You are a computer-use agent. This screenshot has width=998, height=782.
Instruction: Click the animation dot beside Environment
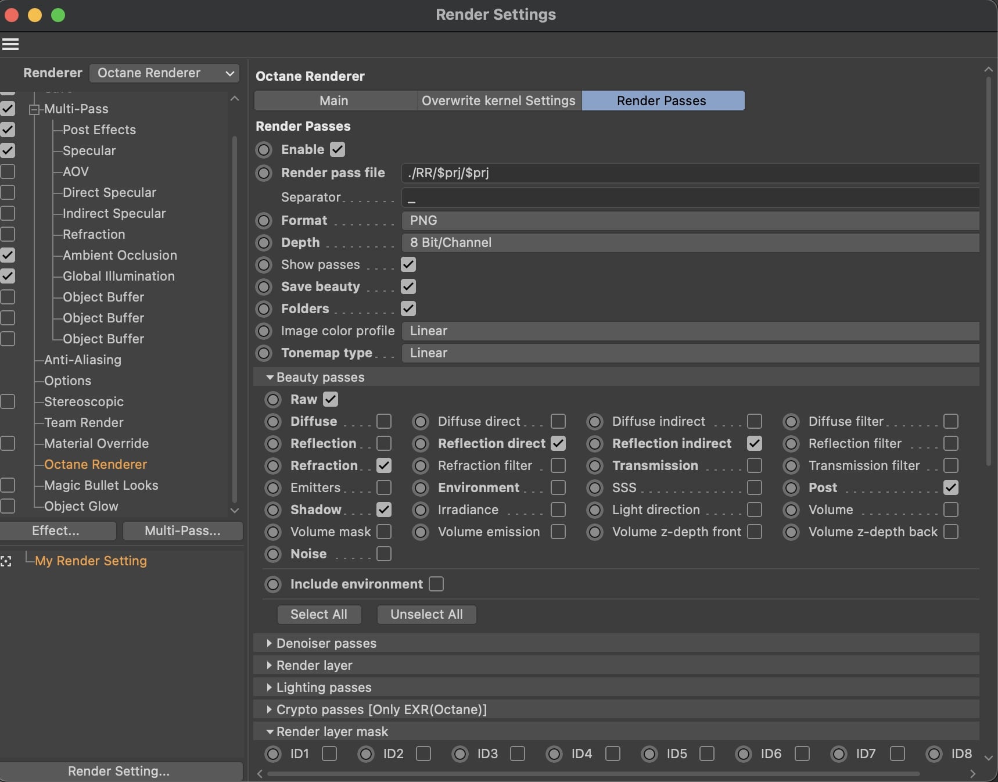click(421, 488)
